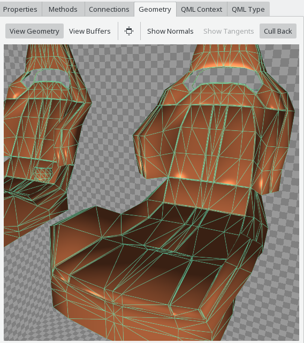
Task: Enable Show Normals in the viewer
Action: [x=170, y=31]
